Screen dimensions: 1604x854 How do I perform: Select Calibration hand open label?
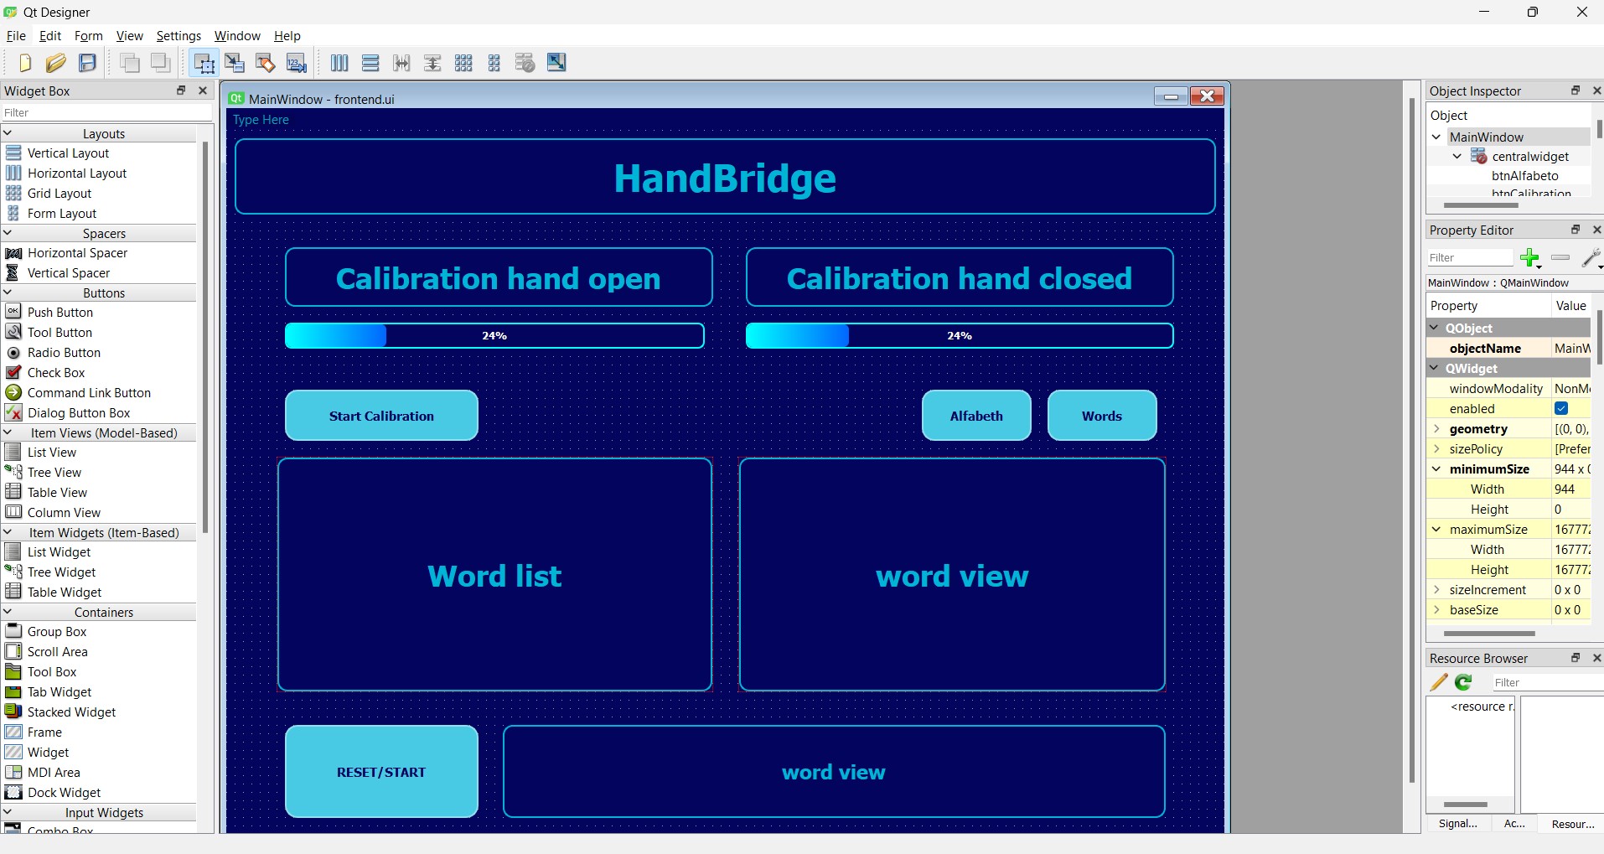(x=499, y=277)
